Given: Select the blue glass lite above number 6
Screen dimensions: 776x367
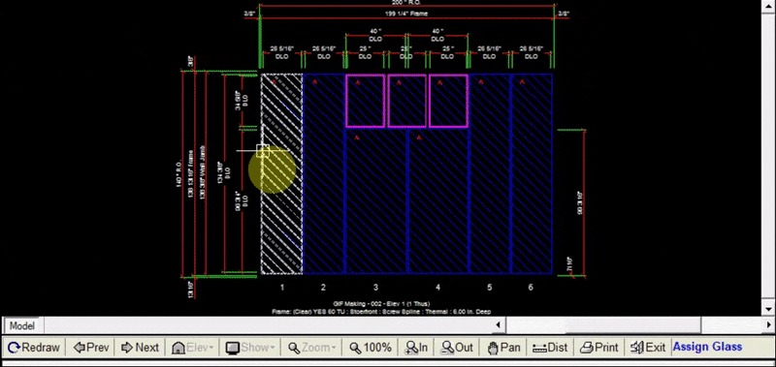Looking at the screenshot, I should 531,173.
